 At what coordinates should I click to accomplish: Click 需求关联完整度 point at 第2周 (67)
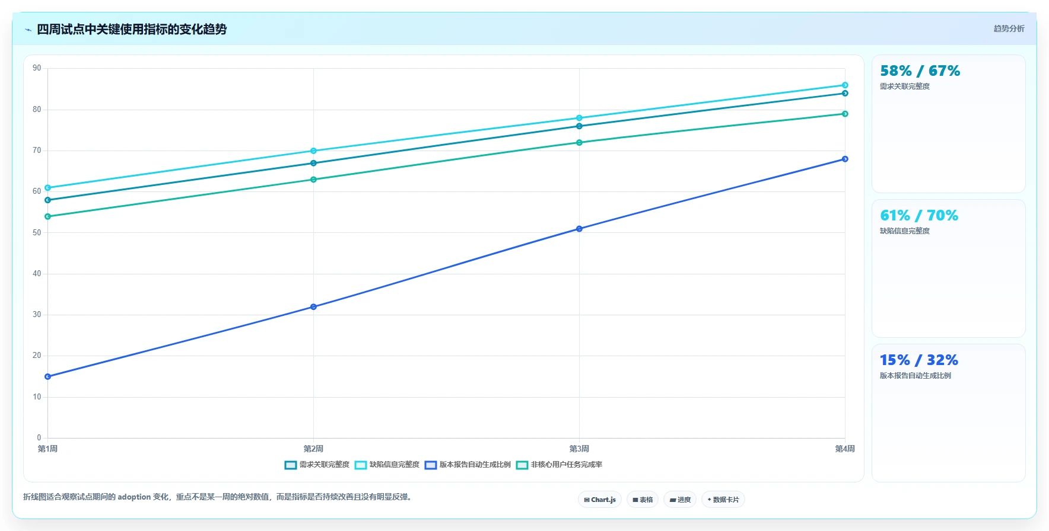point(313,163)
